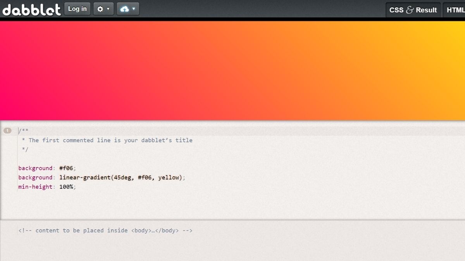Click the gradient result preview area

point(232,70)
